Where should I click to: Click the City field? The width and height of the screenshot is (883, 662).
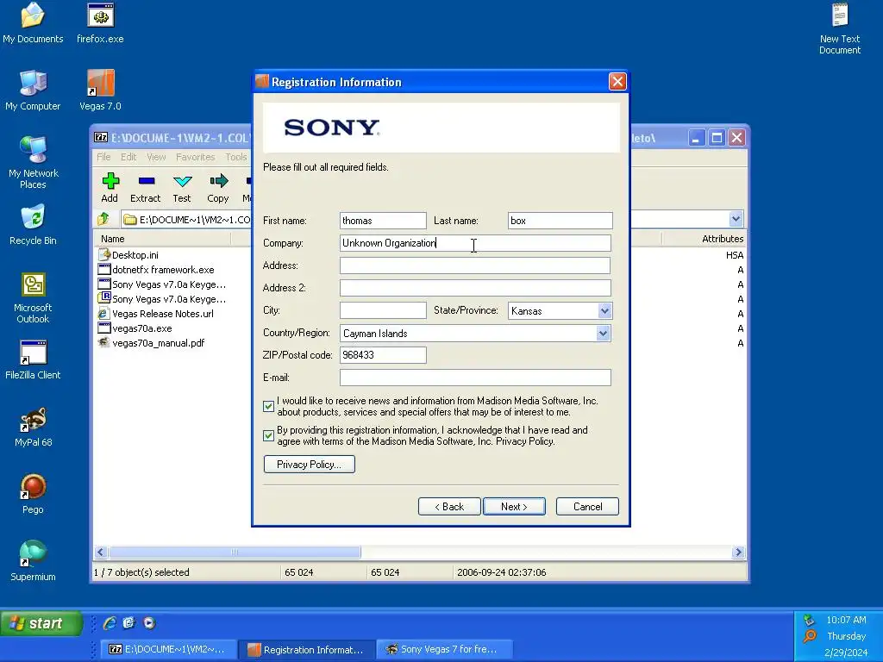383,310
